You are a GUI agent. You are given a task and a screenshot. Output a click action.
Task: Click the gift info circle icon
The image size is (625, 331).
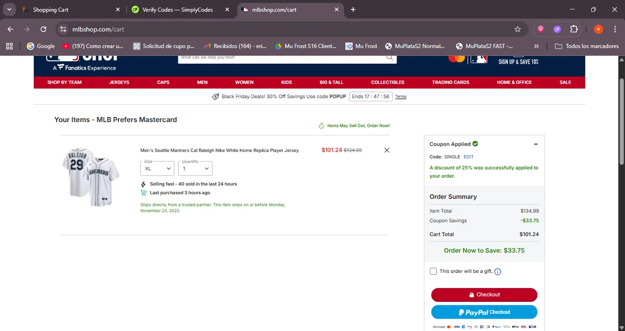click(x=497, y=271)
